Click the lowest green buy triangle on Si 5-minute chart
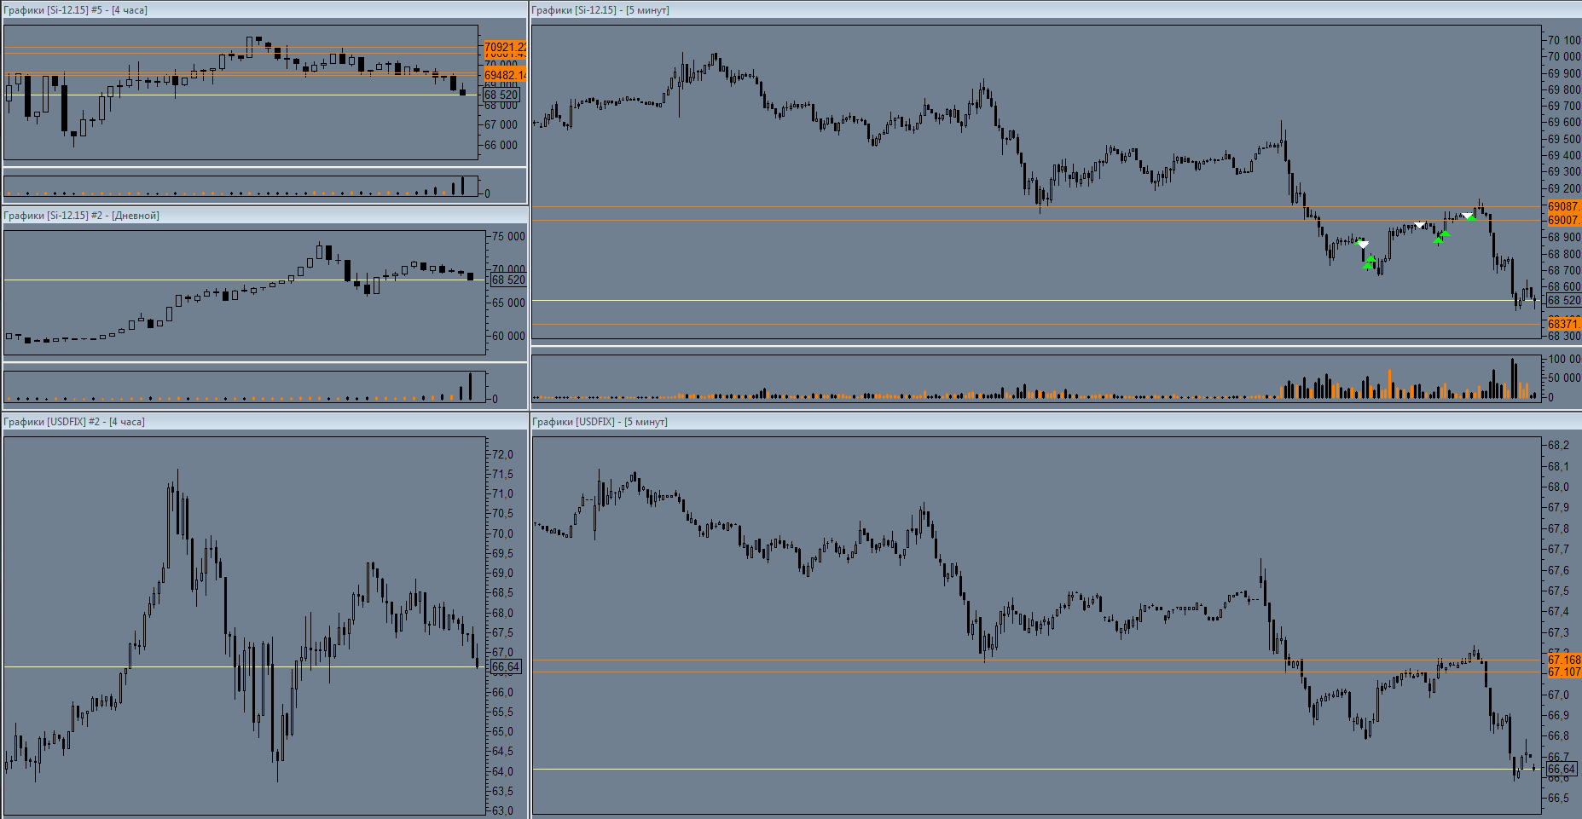This screenshot has height=819, width=1582. [1368, 266]
